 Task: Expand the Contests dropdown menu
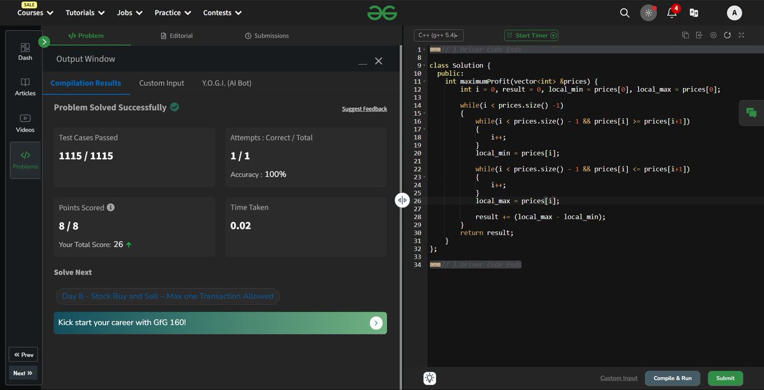tap(222, 13)
